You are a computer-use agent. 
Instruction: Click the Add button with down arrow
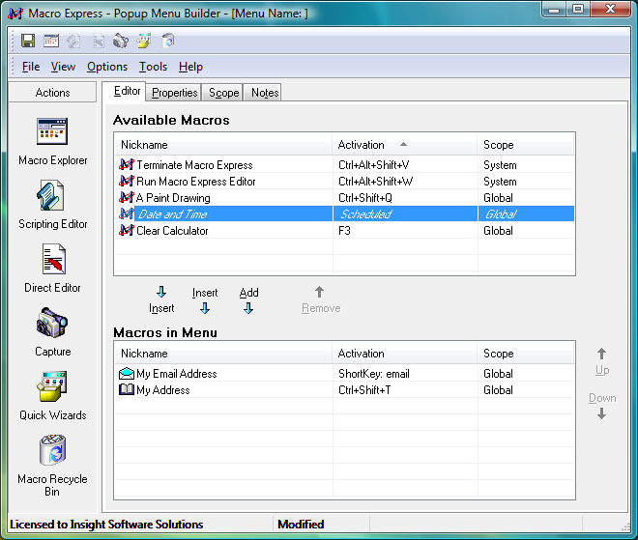click(x=248, y=300)
